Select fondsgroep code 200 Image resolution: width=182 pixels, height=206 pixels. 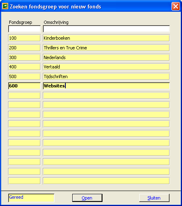point(24,48)
